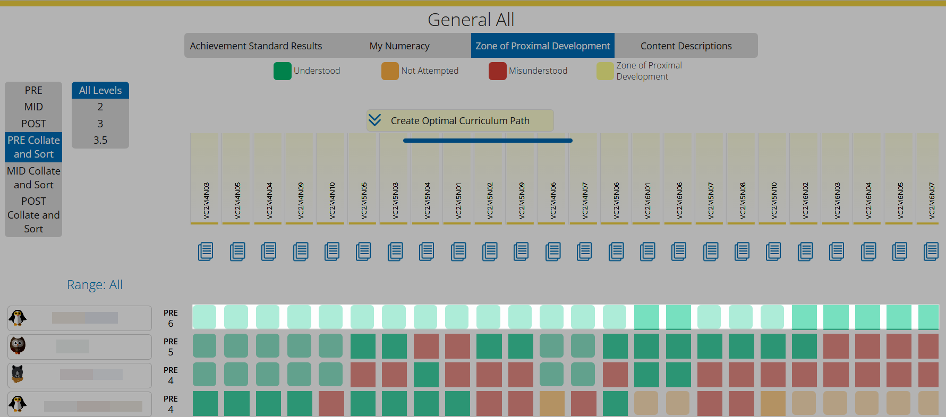Open document icon under VC2M5N09 column
Screen dimensions: 946x417
[x=521, y=251]
